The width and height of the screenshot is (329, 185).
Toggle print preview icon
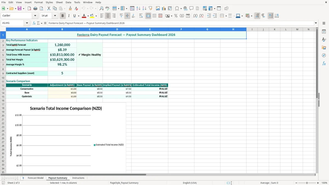[41, 8]
